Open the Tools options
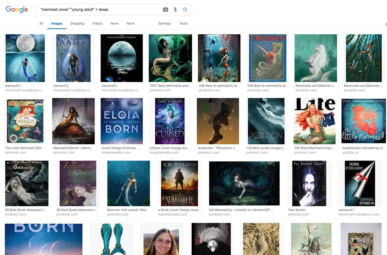The image size is (387, 255). pyautogui.click(x=183, y=23)
